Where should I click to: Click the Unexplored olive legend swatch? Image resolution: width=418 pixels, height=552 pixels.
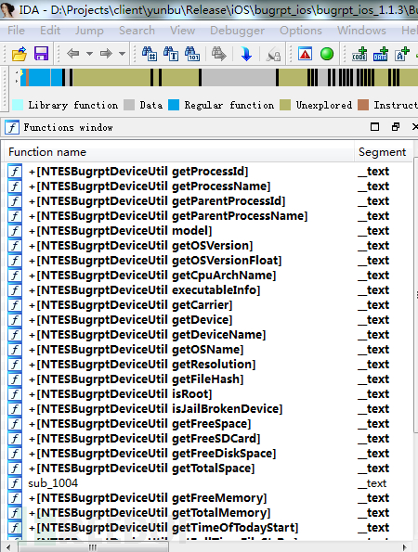point(285,105)
